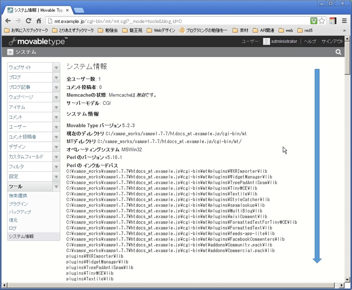The image size is (352, 290).
Task: Click the horizontal scrollbar left arrow
Action: coord(4,285)
